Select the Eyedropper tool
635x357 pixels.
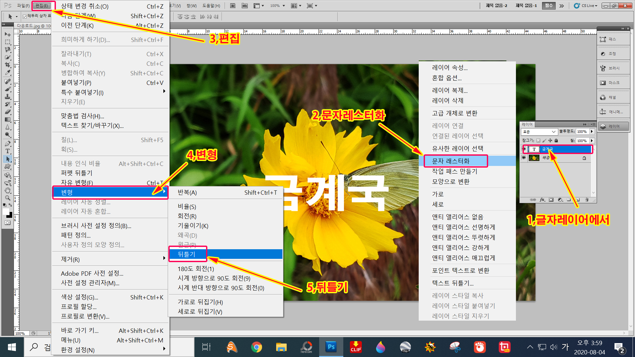coord(7,73)
